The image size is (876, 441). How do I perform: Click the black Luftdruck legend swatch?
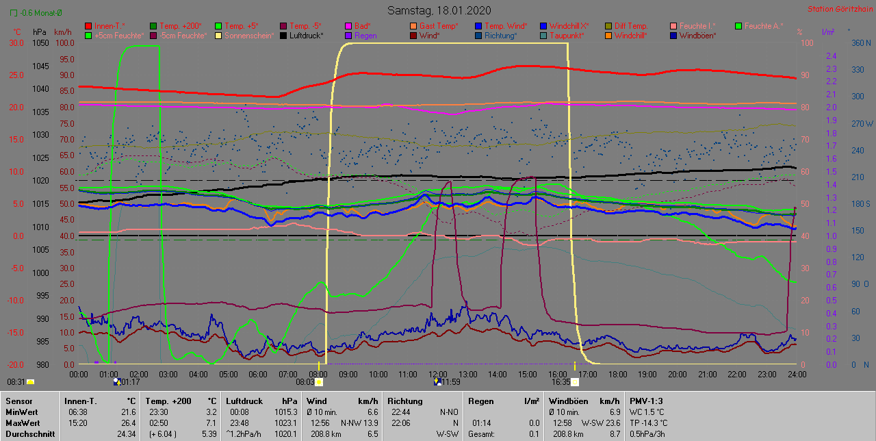tap(283, 35)
